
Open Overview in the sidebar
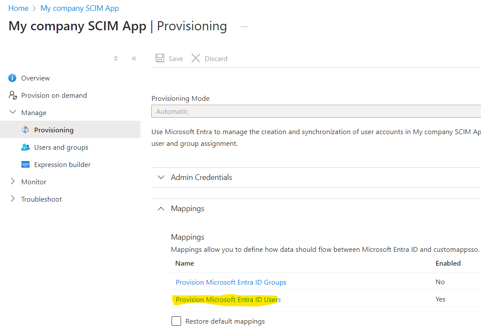tap(35, 78)
